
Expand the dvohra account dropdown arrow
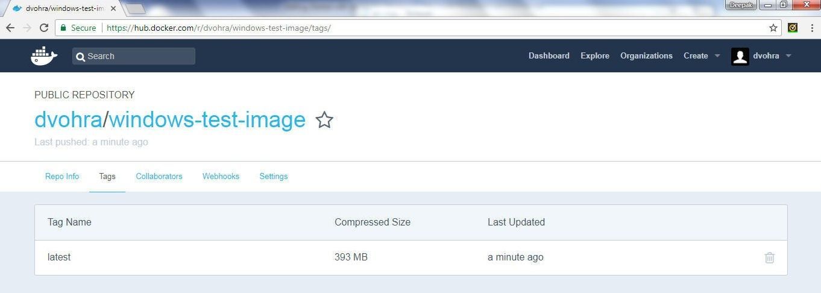788,56
